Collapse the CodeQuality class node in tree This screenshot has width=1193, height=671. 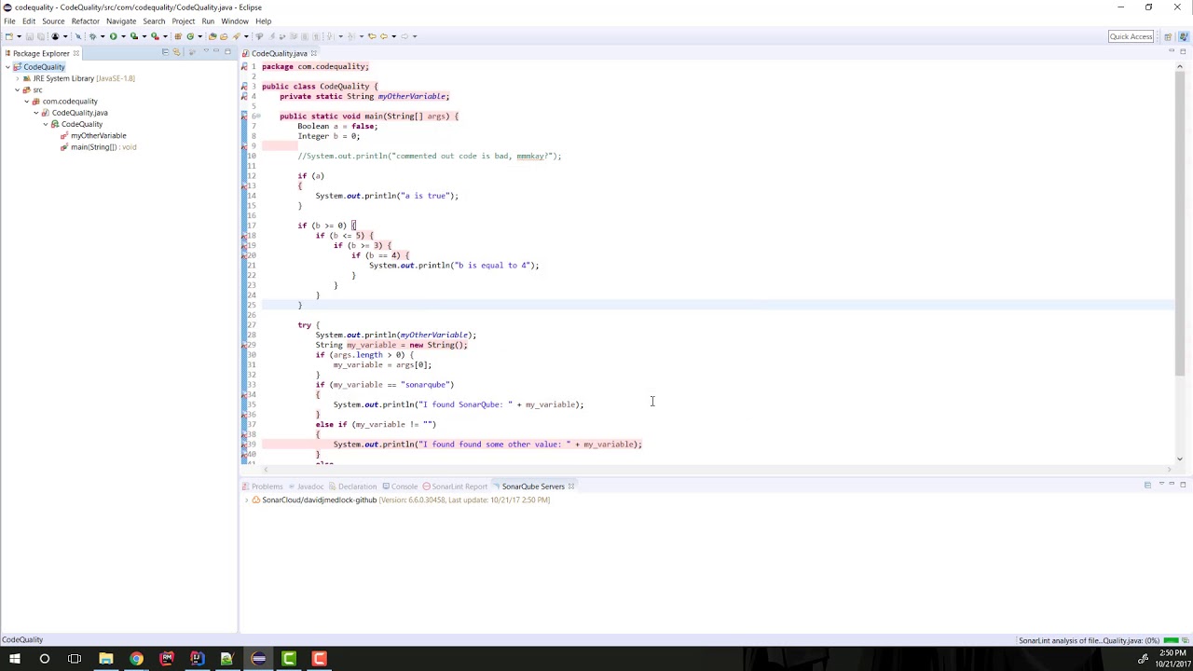click(45, 124)
